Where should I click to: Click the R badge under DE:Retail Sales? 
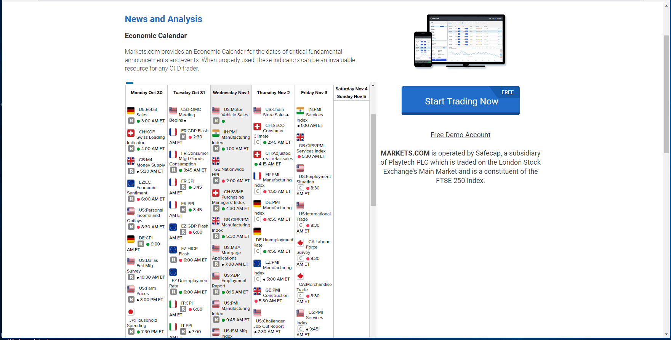(x=131, y=121)
